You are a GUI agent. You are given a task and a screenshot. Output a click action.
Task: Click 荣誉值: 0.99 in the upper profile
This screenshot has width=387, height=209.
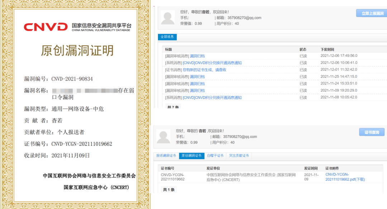[x=191, y=23]
